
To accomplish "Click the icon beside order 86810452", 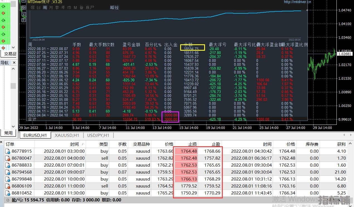I will [8, 193].
